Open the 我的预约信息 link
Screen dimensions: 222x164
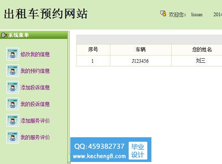coord(35,71)
